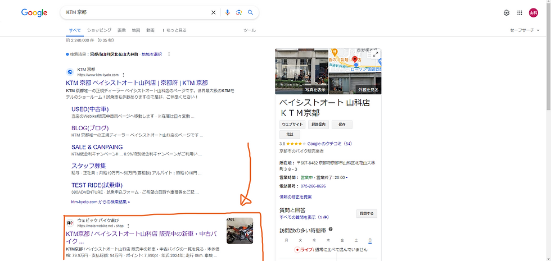
Task: Click the help icon next to 訪問数の多い時間帯
Action: [x=331, y=230]
